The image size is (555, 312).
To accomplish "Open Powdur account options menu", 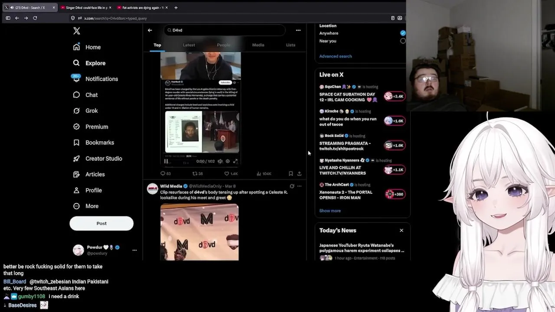I will (x=134, y=250).
